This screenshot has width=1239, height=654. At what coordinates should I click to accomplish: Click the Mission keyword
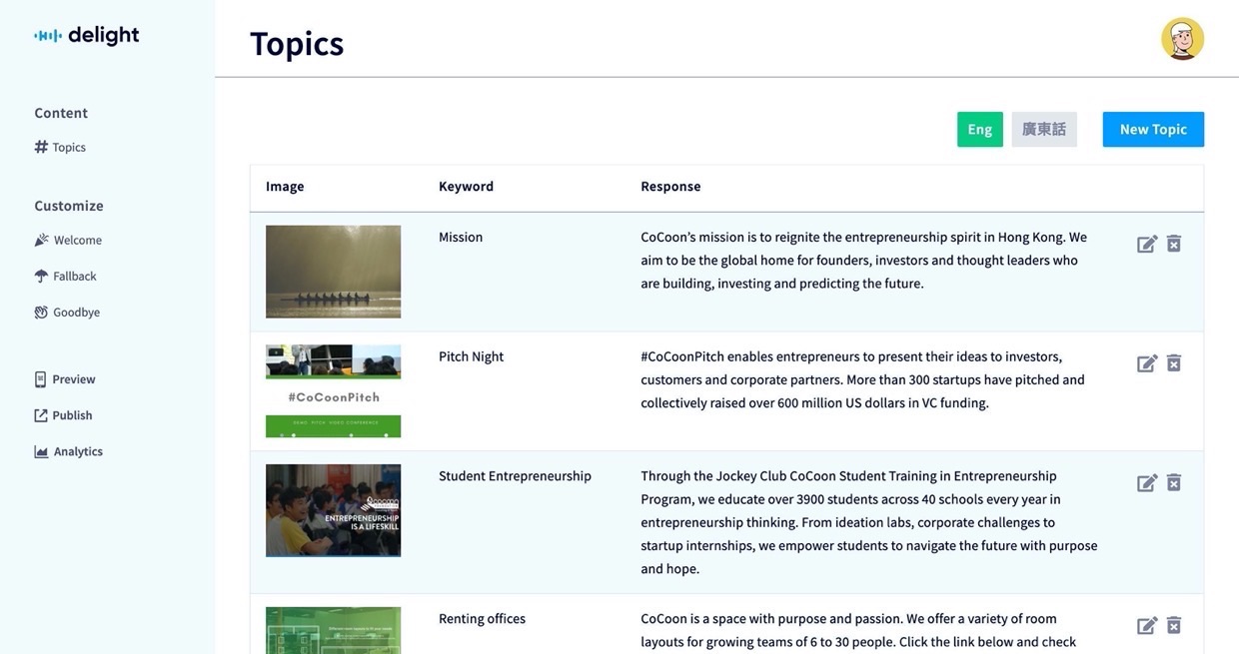pos(461,237)
